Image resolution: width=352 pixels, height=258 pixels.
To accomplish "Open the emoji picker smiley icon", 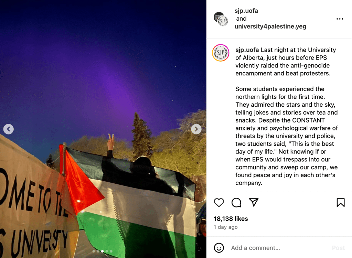I will [219, 248].
